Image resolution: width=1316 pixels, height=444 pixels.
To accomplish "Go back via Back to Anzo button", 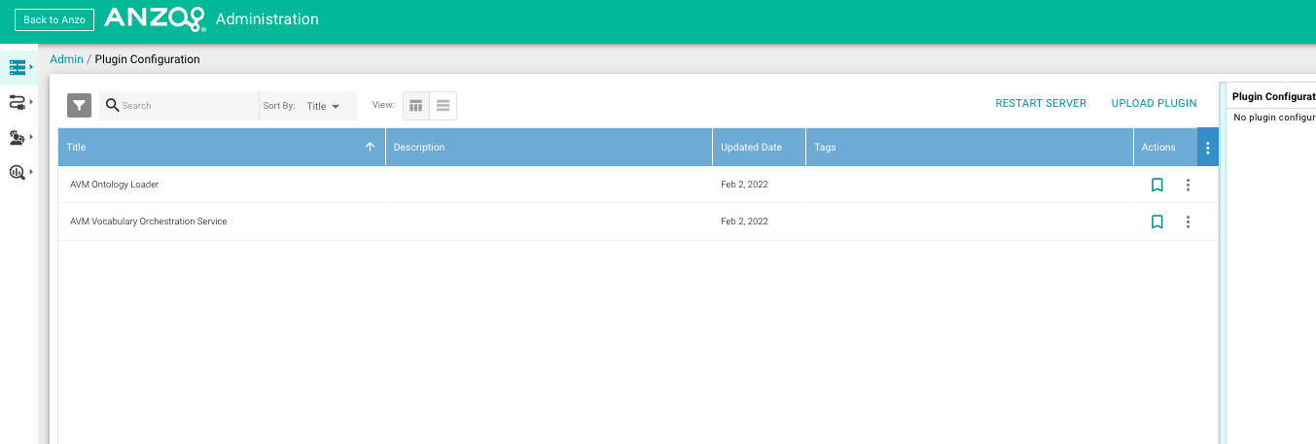I will point(54,19).
